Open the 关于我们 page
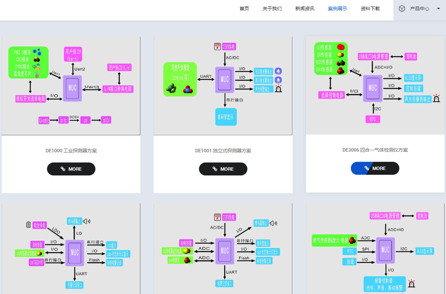 [x=272, y=9]
